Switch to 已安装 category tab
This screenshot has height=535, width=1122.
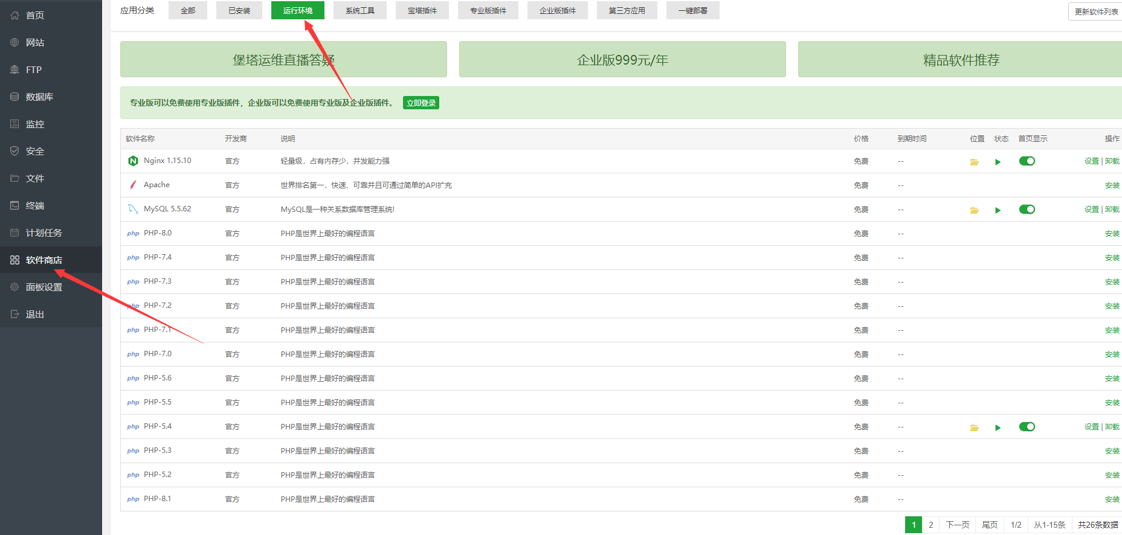[239, 10]
